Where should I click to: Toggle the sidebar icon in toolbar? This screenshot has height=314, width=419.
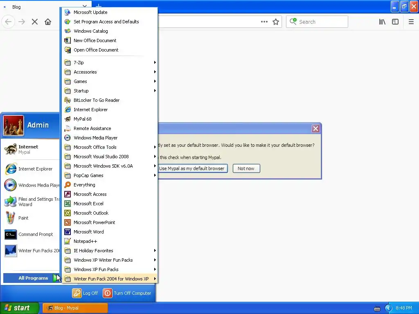(395, 22)
